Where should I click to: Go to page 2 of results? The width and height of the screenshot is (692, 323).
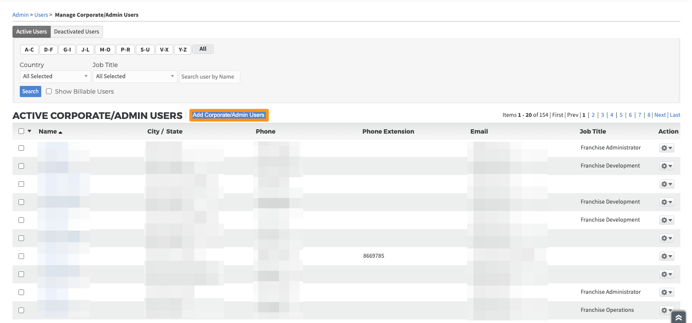tap(593, 115)
